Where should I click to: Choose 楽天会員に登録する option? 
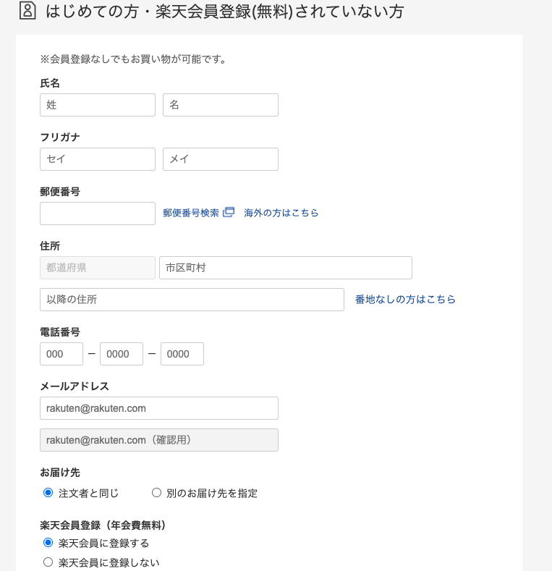pos(48,543)
